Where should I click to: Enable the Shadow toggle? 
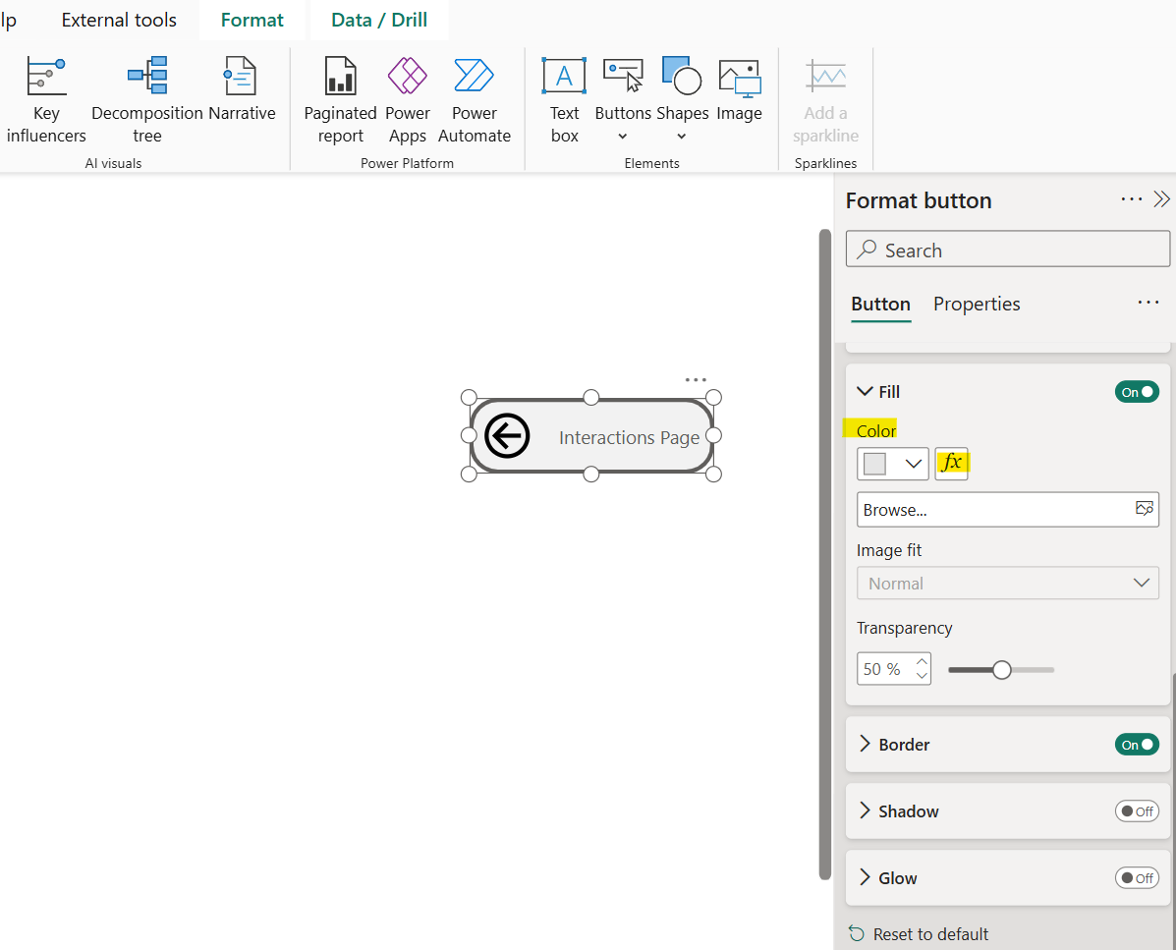(x=1137, y=811)
